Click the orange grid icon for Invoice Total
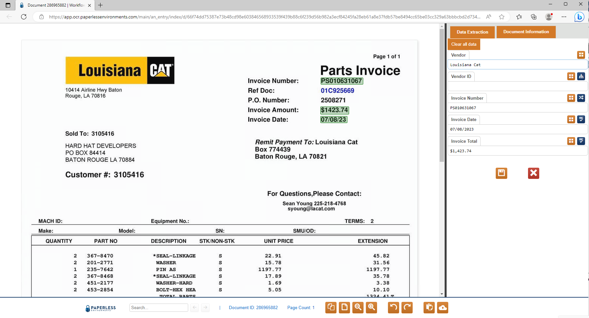Screen dimensions: 589x318 click(571, 141)
